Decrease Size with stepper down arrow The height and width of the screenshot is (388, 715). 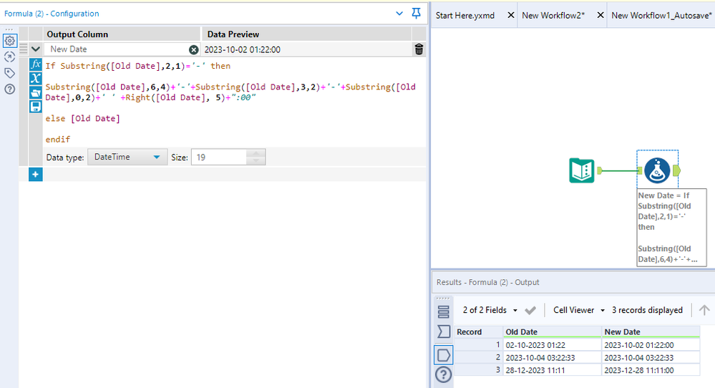pyautogui.click(x=256, y=160)
